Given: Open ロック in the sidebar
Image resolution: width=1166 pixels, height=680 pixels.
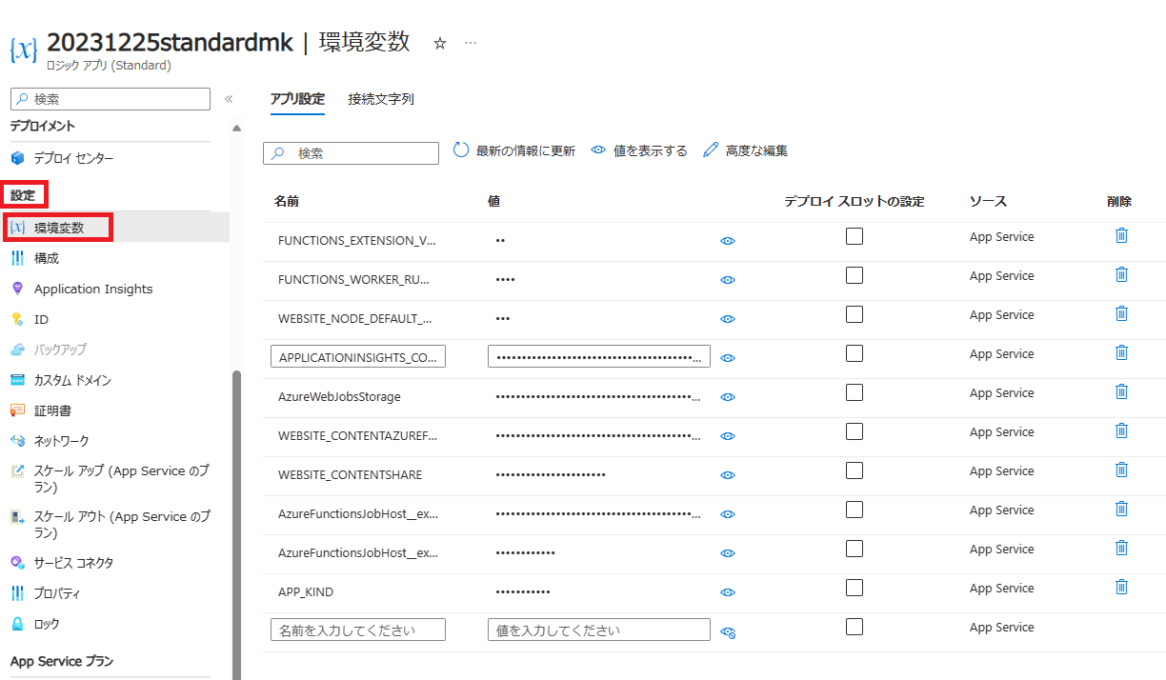Looking at the screenshot, I should pyautogui.click(x=47, y=624).
